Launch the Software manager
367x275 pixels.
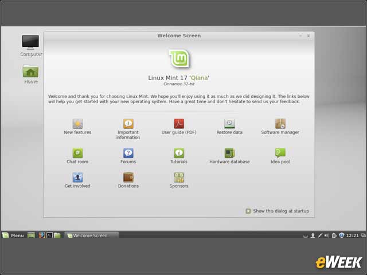(x=280, y=124)
